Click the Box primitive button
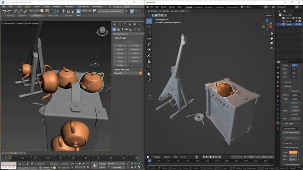Viewport: 303px width, 170px height. click(120, 45)
